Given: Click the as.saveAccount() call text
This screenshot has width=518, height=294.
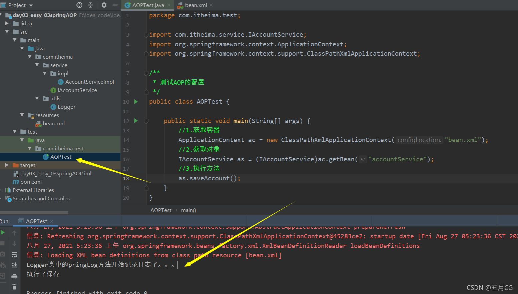Looking at the screenshot, I should (x=209, y=178).
